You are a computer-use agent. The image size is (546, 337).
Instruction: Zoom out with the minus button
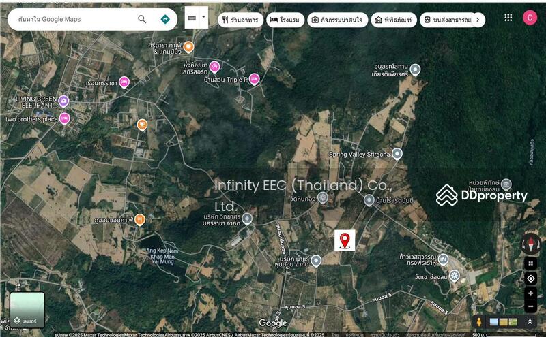point(531,306)
